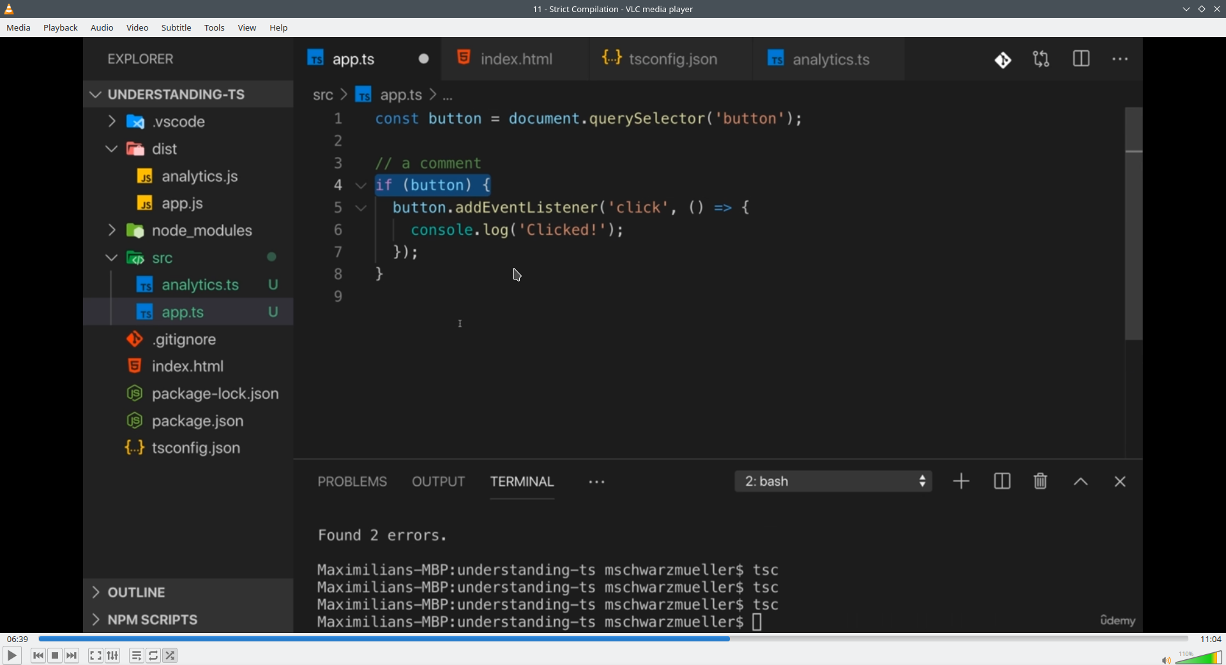The width and height of the screenshot is (1226, 665).
Task: Expand the node_modules folder
Action: coord(188,230)
